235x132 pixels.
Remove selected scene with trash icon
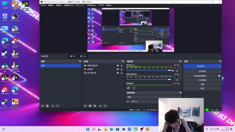(x=47, y=106)
